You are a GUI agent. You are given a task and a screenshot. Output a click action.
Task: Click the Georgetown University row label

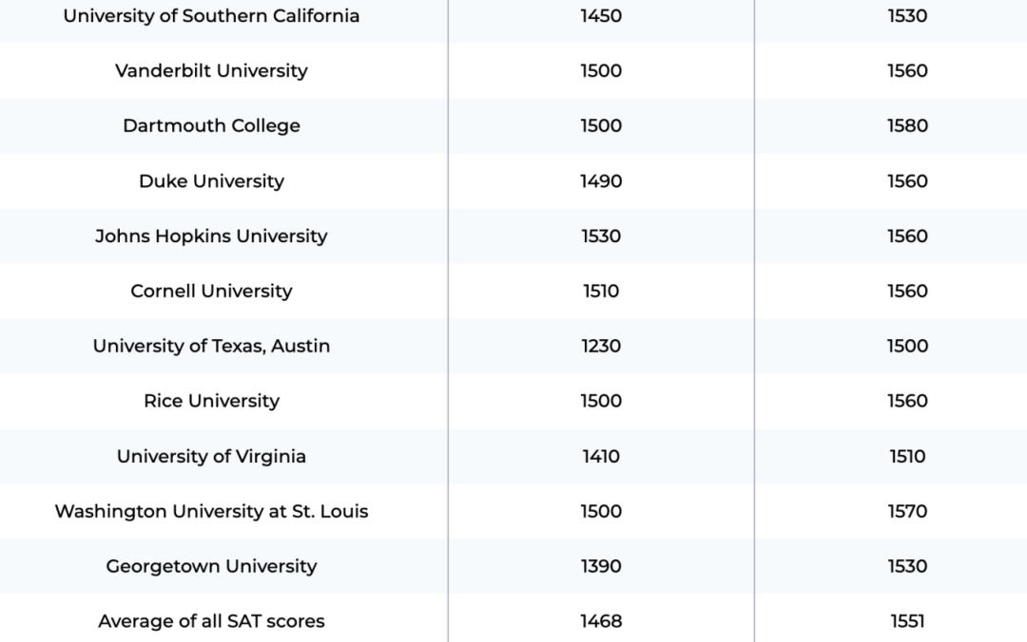211,567
